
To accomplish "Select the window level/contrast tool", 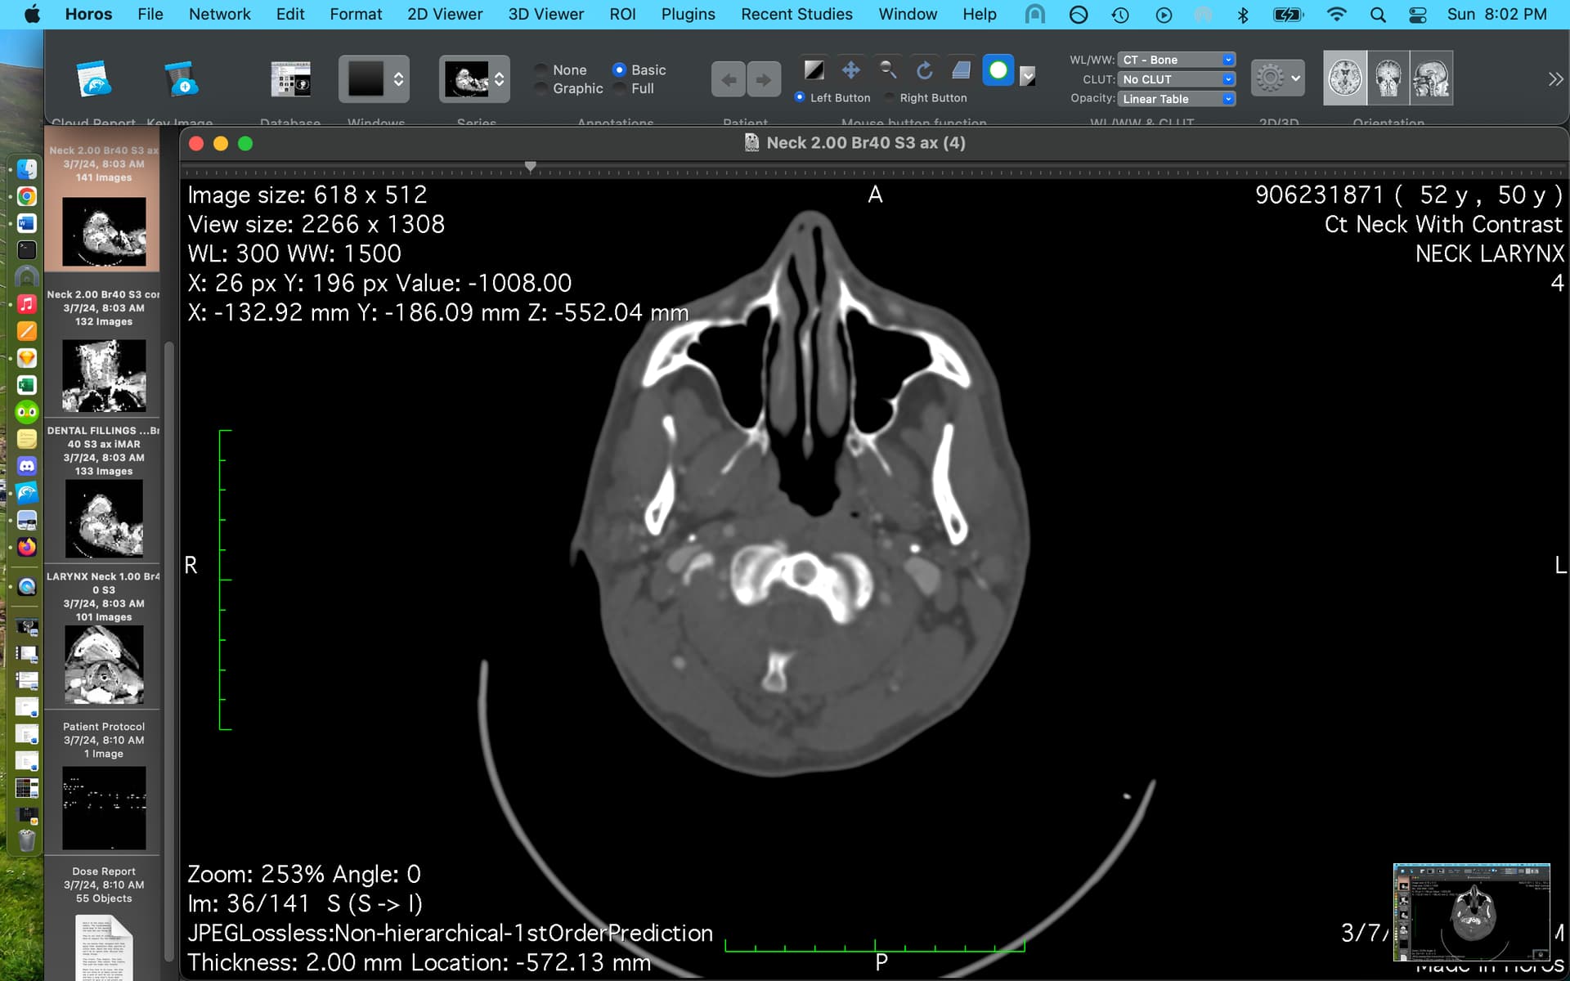I will [x=814, y=70].
